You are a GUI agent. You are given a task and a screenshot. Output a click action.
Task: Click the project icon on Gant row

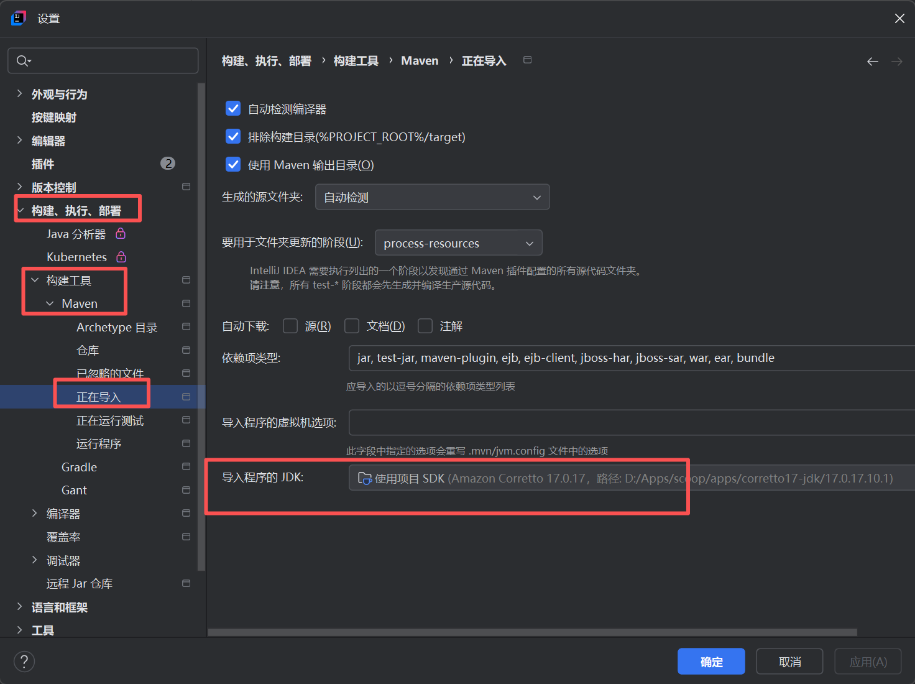click(x=186, y=490)
